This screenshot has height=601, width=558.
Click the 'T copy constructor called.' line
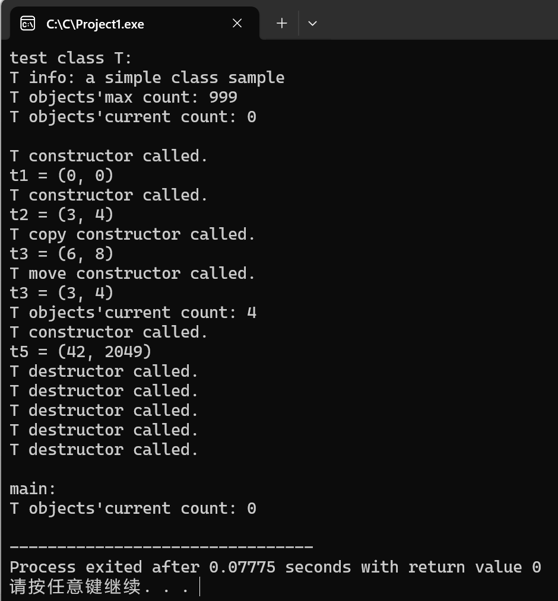(x=132, y=234)
